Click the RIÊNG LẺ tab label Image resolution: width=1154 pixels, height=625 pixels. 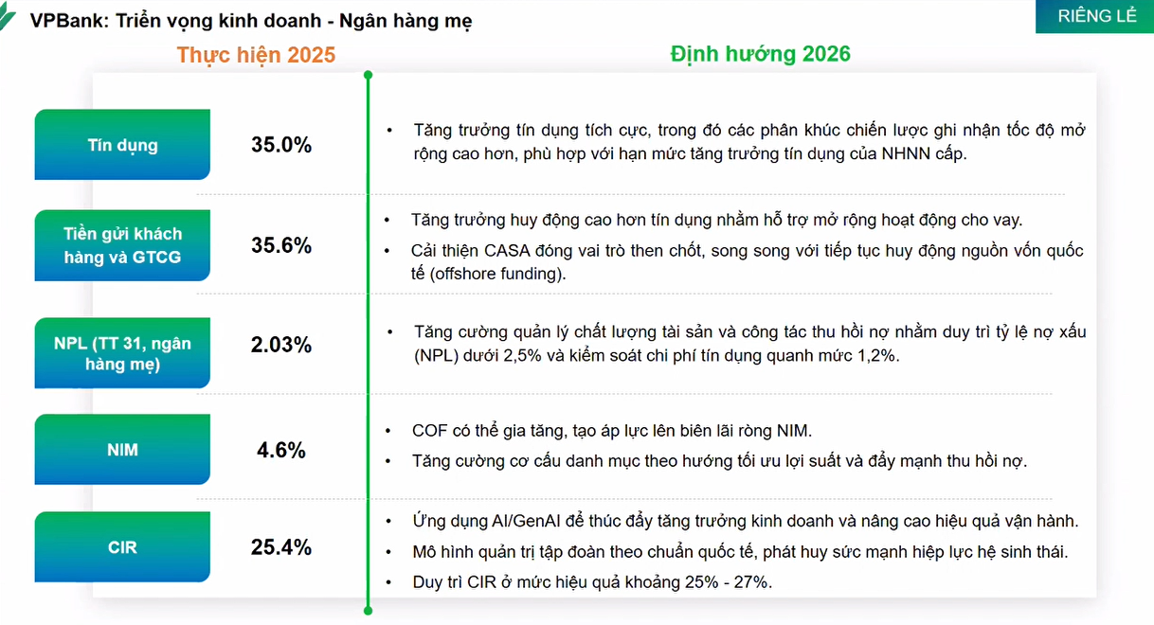[x=1097, y=16]
